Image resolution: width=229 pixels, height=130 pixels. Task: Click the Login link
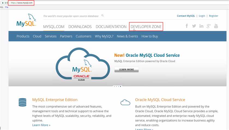coord(202,16)
